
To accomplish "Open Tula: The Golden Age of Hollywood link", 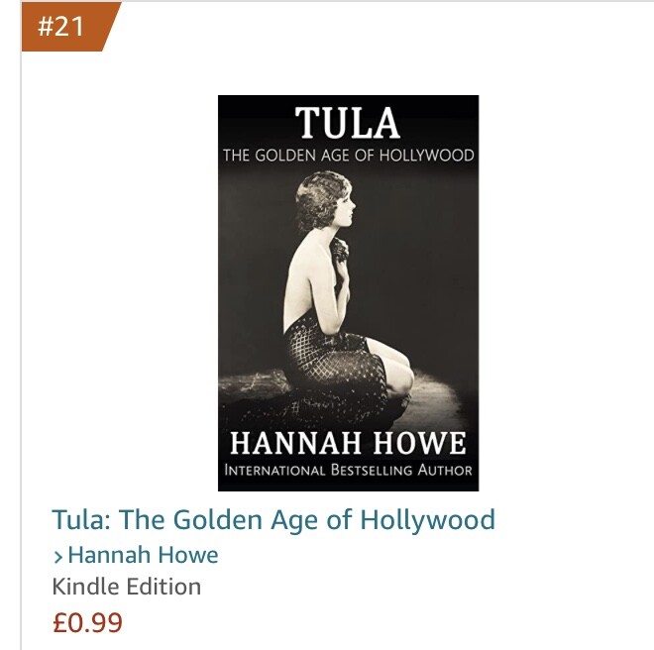I will coord(273,520).
